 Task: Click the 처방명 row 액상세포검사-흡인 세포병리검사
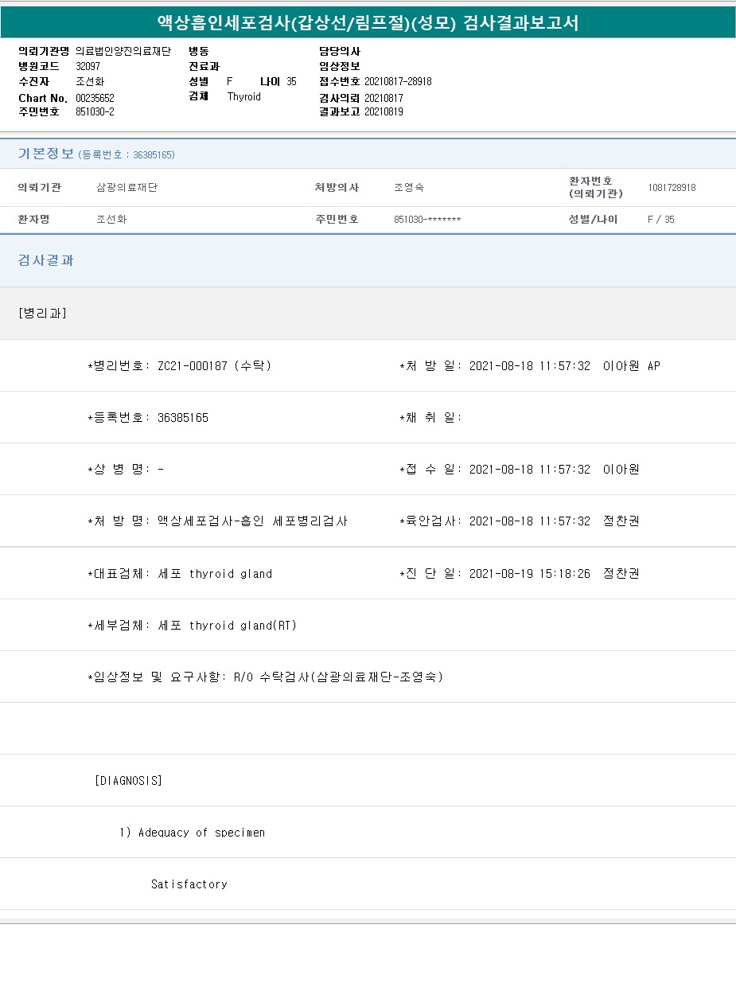click(252, 521)
